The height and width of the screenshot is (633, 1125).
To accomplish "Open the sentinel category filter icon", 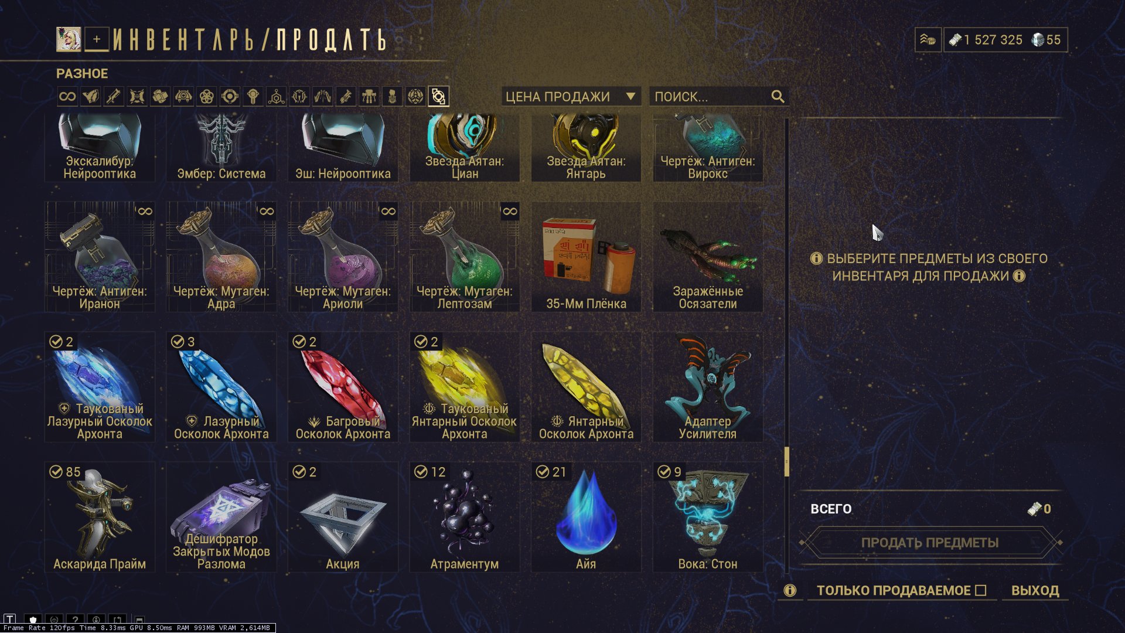I will [183, 97].
